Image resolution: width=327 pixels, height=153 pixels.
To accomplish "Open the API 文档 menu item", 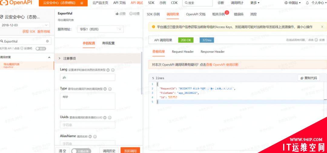I will pos(120,3).
